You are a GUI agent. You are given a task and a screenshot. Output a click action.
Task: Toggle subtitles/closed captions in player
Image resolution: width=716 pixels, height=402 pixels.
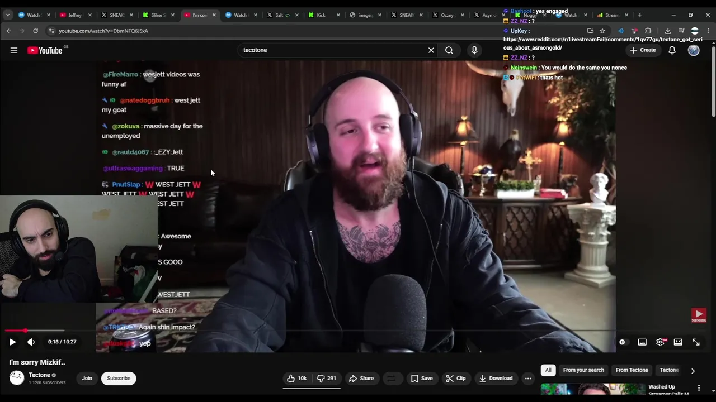tap(642, 342)
